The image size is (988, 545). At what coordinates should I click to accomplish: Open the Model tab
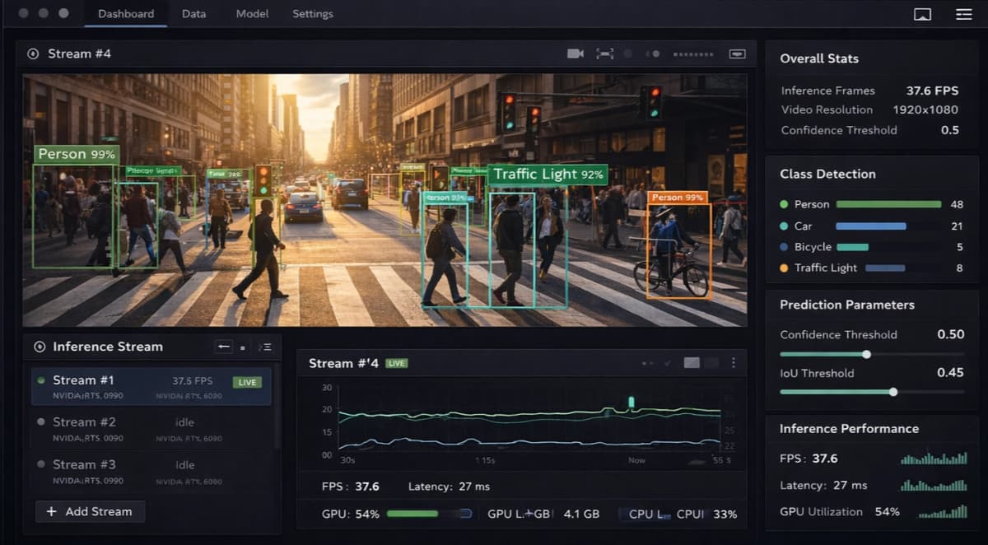tap(251, 13)
